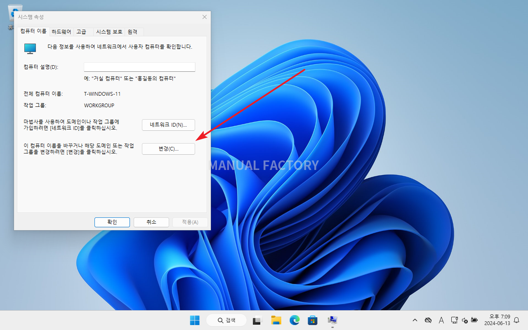This screenshot has height=330, width=528.
Task: Open the Windows Start menu
Action: click(194, 320)
